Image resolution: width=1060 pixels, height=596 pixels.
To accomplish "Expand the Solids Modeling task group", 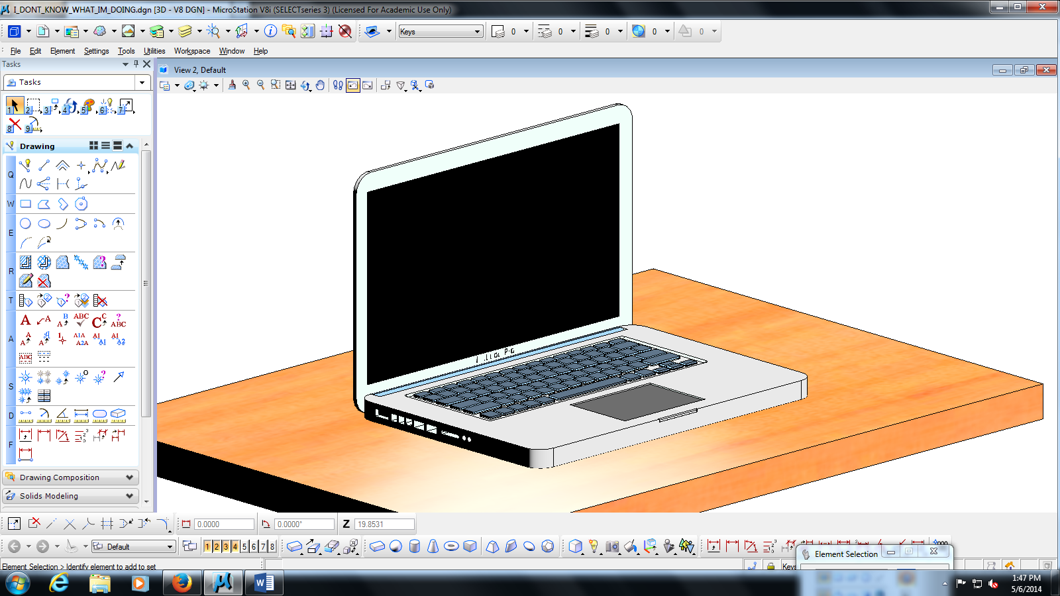I will [x=130, y=496].
